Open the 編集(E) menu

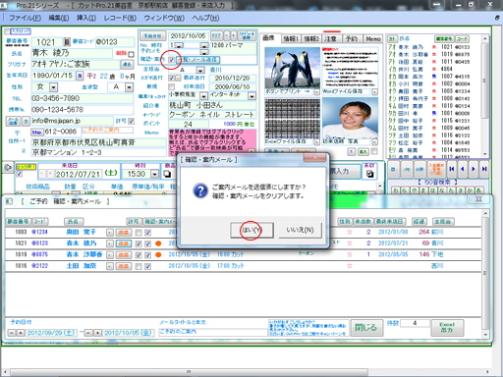59,18
